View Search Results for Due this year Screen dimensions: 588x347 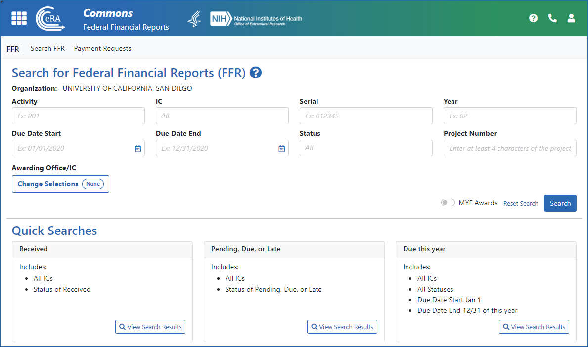pos(534,327)
